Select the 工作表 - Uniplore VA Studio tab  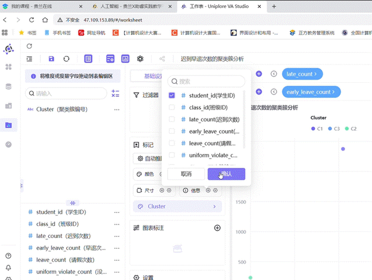[x=222, y=6]
